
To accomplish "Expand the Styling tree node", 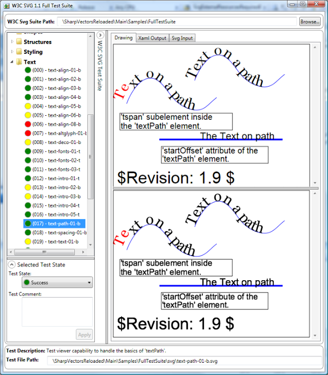I will (x=12, y=52).
